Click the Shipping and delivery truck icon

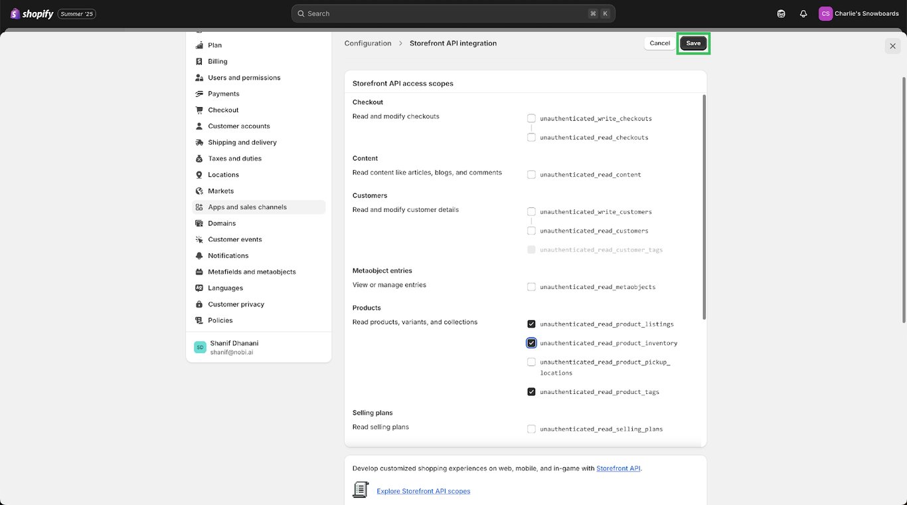point(199,142)
